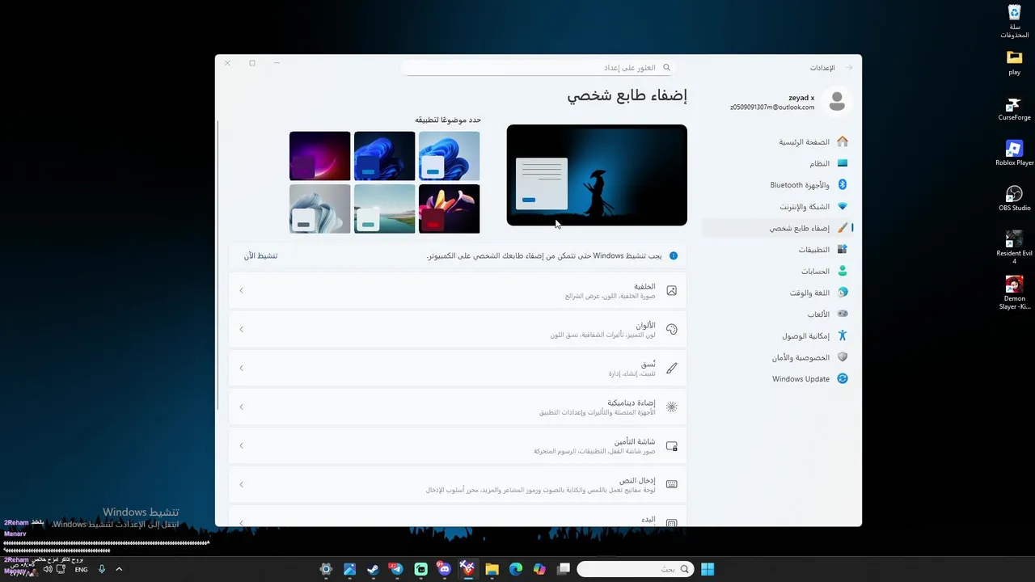Viewport: 1035px width, 582px height.
Task: Show hidden system tray icons
Action: click(x=119, y=569)
